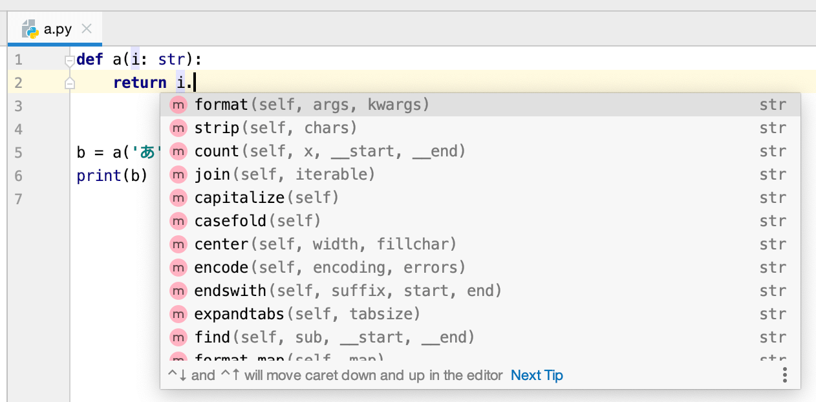Choose find(self, sub, __start, __end) suggestion
Image resolution: width=816 pixels, height=402 pixels.
pos(480,337)
